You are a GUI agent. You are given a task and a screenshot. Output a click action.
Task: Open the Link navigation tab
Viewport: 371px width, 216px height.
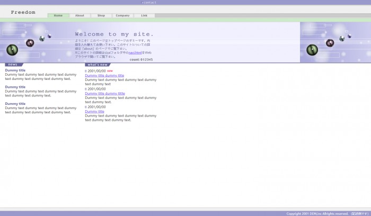click(x=144, y=15)
